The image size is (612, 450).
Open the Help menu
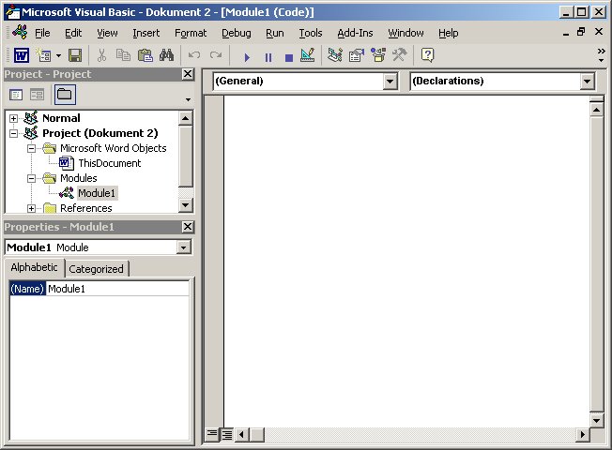click(x=448, y=33)
